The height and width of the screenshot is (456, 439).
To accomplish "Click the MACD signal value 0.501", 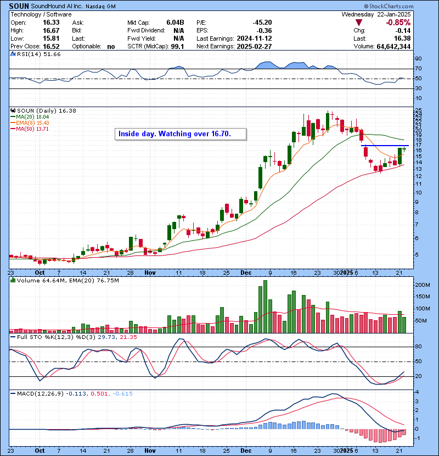I will [x=99, y=393].
